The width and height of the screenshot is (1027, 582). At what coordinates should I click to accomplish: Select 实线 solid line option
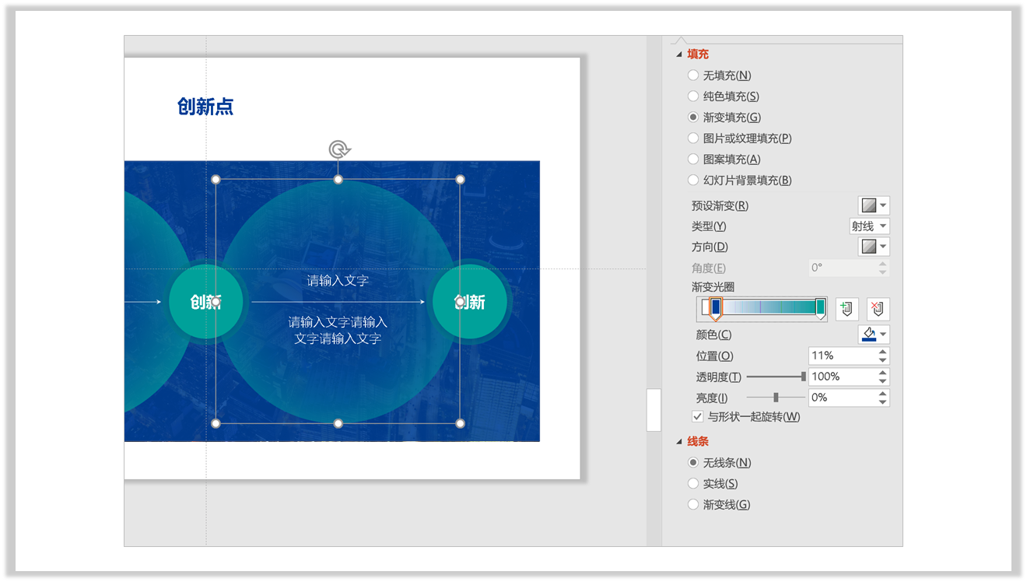coord(693,484)
